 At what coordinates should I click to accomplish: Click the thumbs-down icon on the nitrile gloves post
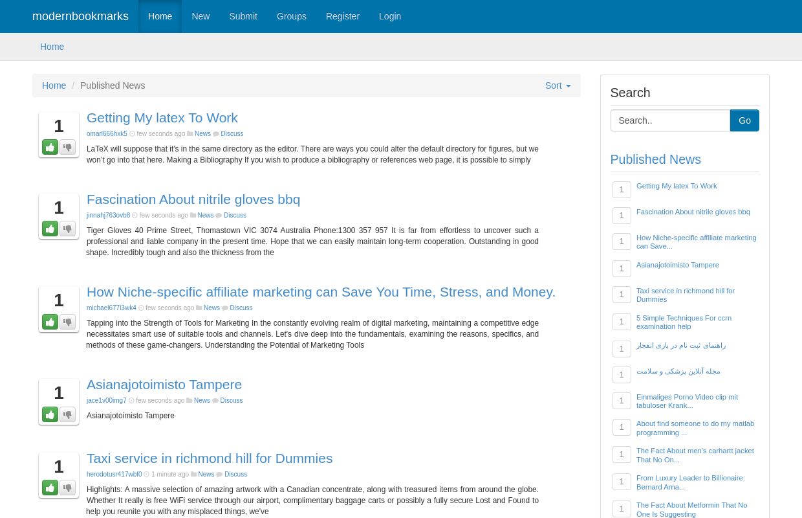pyautogui.click(x=67, y=229)
